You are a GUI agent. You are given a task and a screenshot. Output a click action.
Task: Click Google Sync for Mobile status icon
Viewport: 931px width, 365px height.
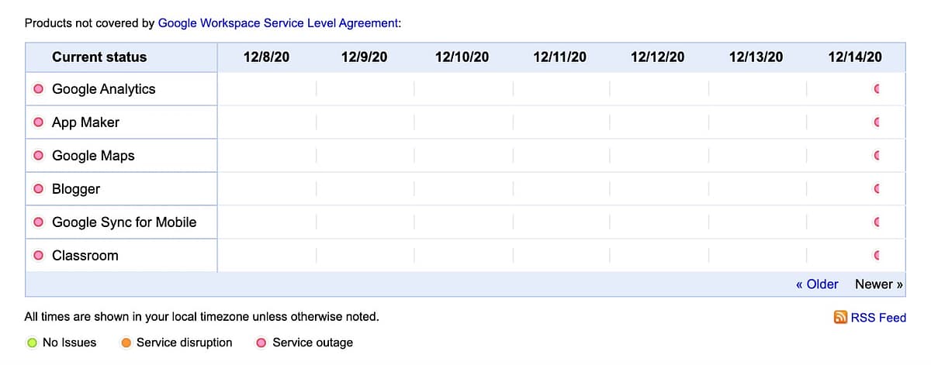point(38,222)
